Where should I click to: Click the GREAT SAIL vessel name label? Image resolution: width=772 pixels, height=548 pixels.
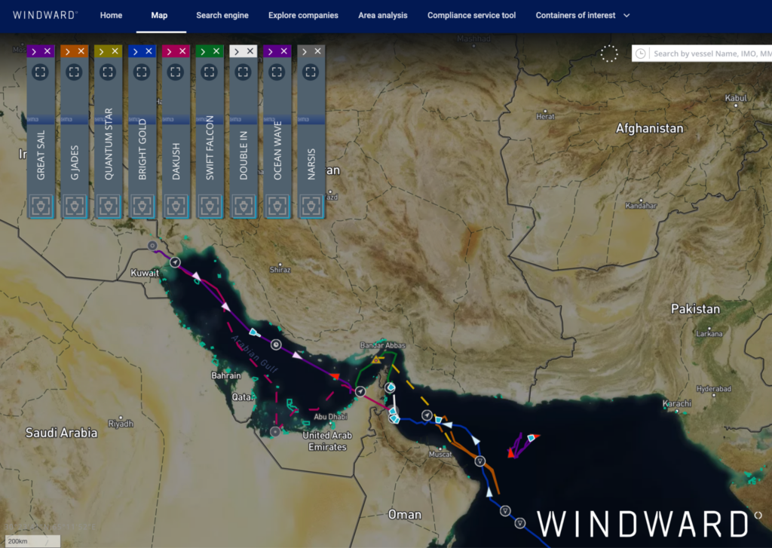41,155
